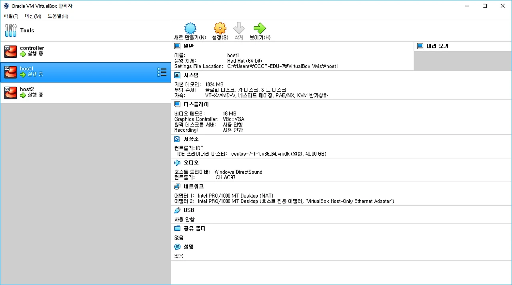Click the Preview (미리 보기) panel title
512x285 pixels.
[x=437, y=46]
